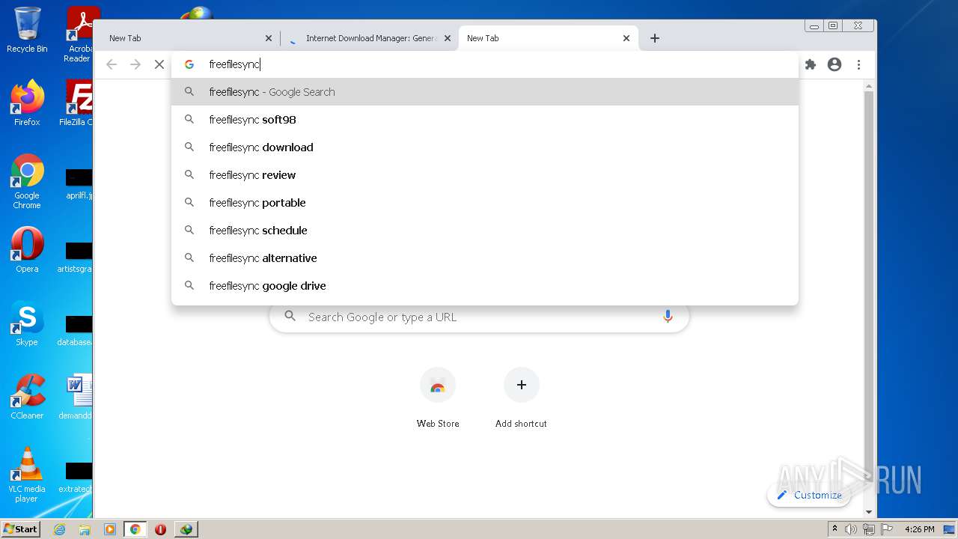Viewport: 958px width, 539px height.
Task: Click the network tray icon
Action: point(868,529)
